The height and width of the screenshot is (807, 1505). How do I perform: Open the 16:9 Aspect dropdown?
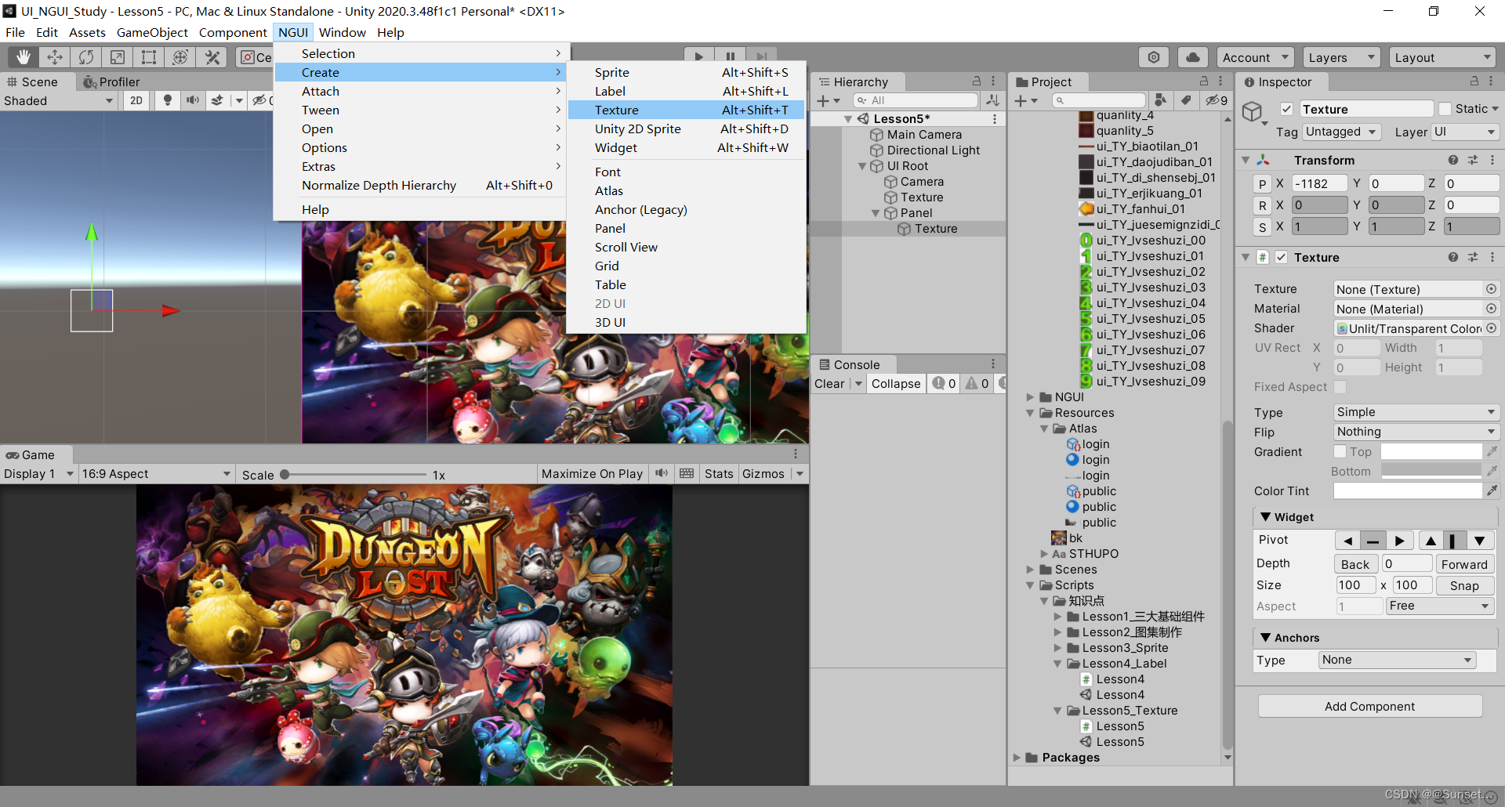pos(156,473)
